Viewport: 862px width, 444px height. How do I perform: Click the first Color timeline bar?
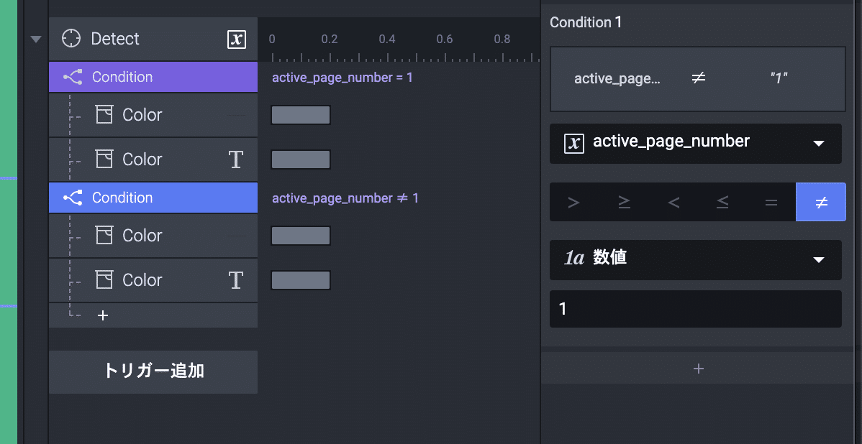point(301,115)
